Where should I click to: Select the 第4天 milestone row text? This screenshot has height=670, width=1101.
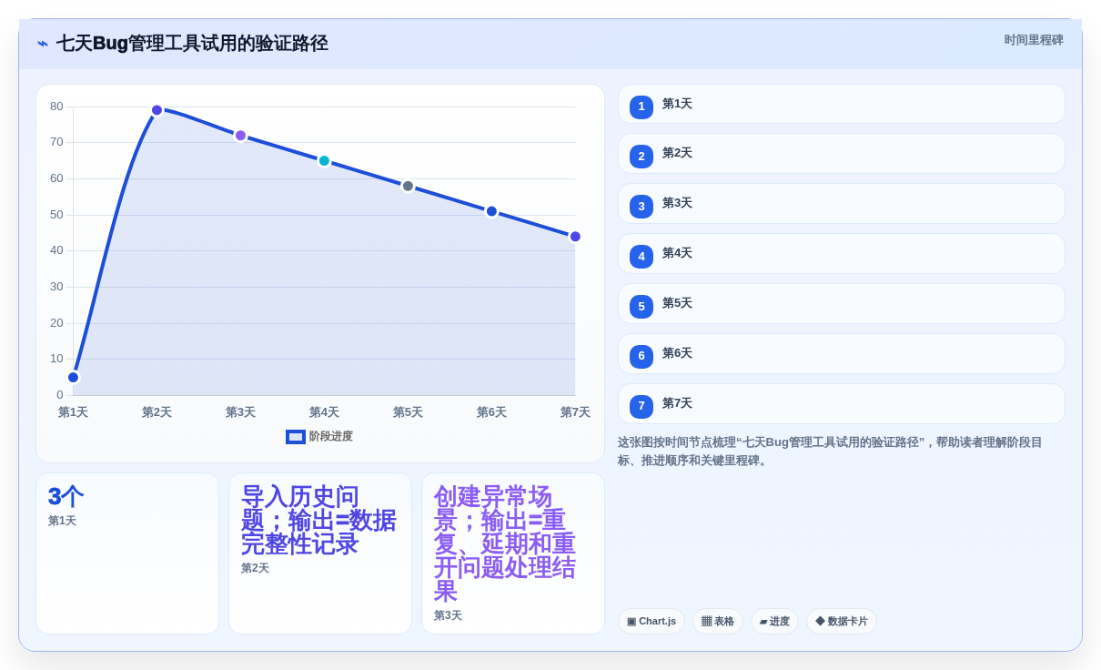click(677, 253)
